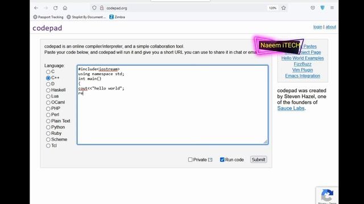This screenshot has width=364, height=204.
Task: Click the reCAPTCHA badge icon
Action: point(327,195)
